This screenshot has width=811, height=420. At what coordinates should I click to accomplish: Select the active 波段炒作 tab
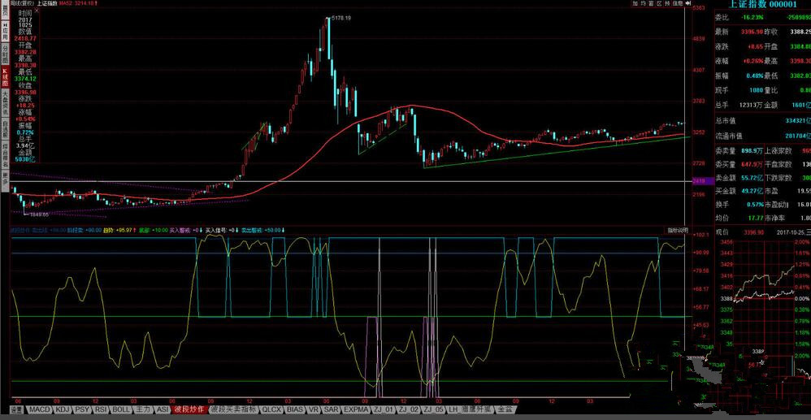[x=191, y=409]
